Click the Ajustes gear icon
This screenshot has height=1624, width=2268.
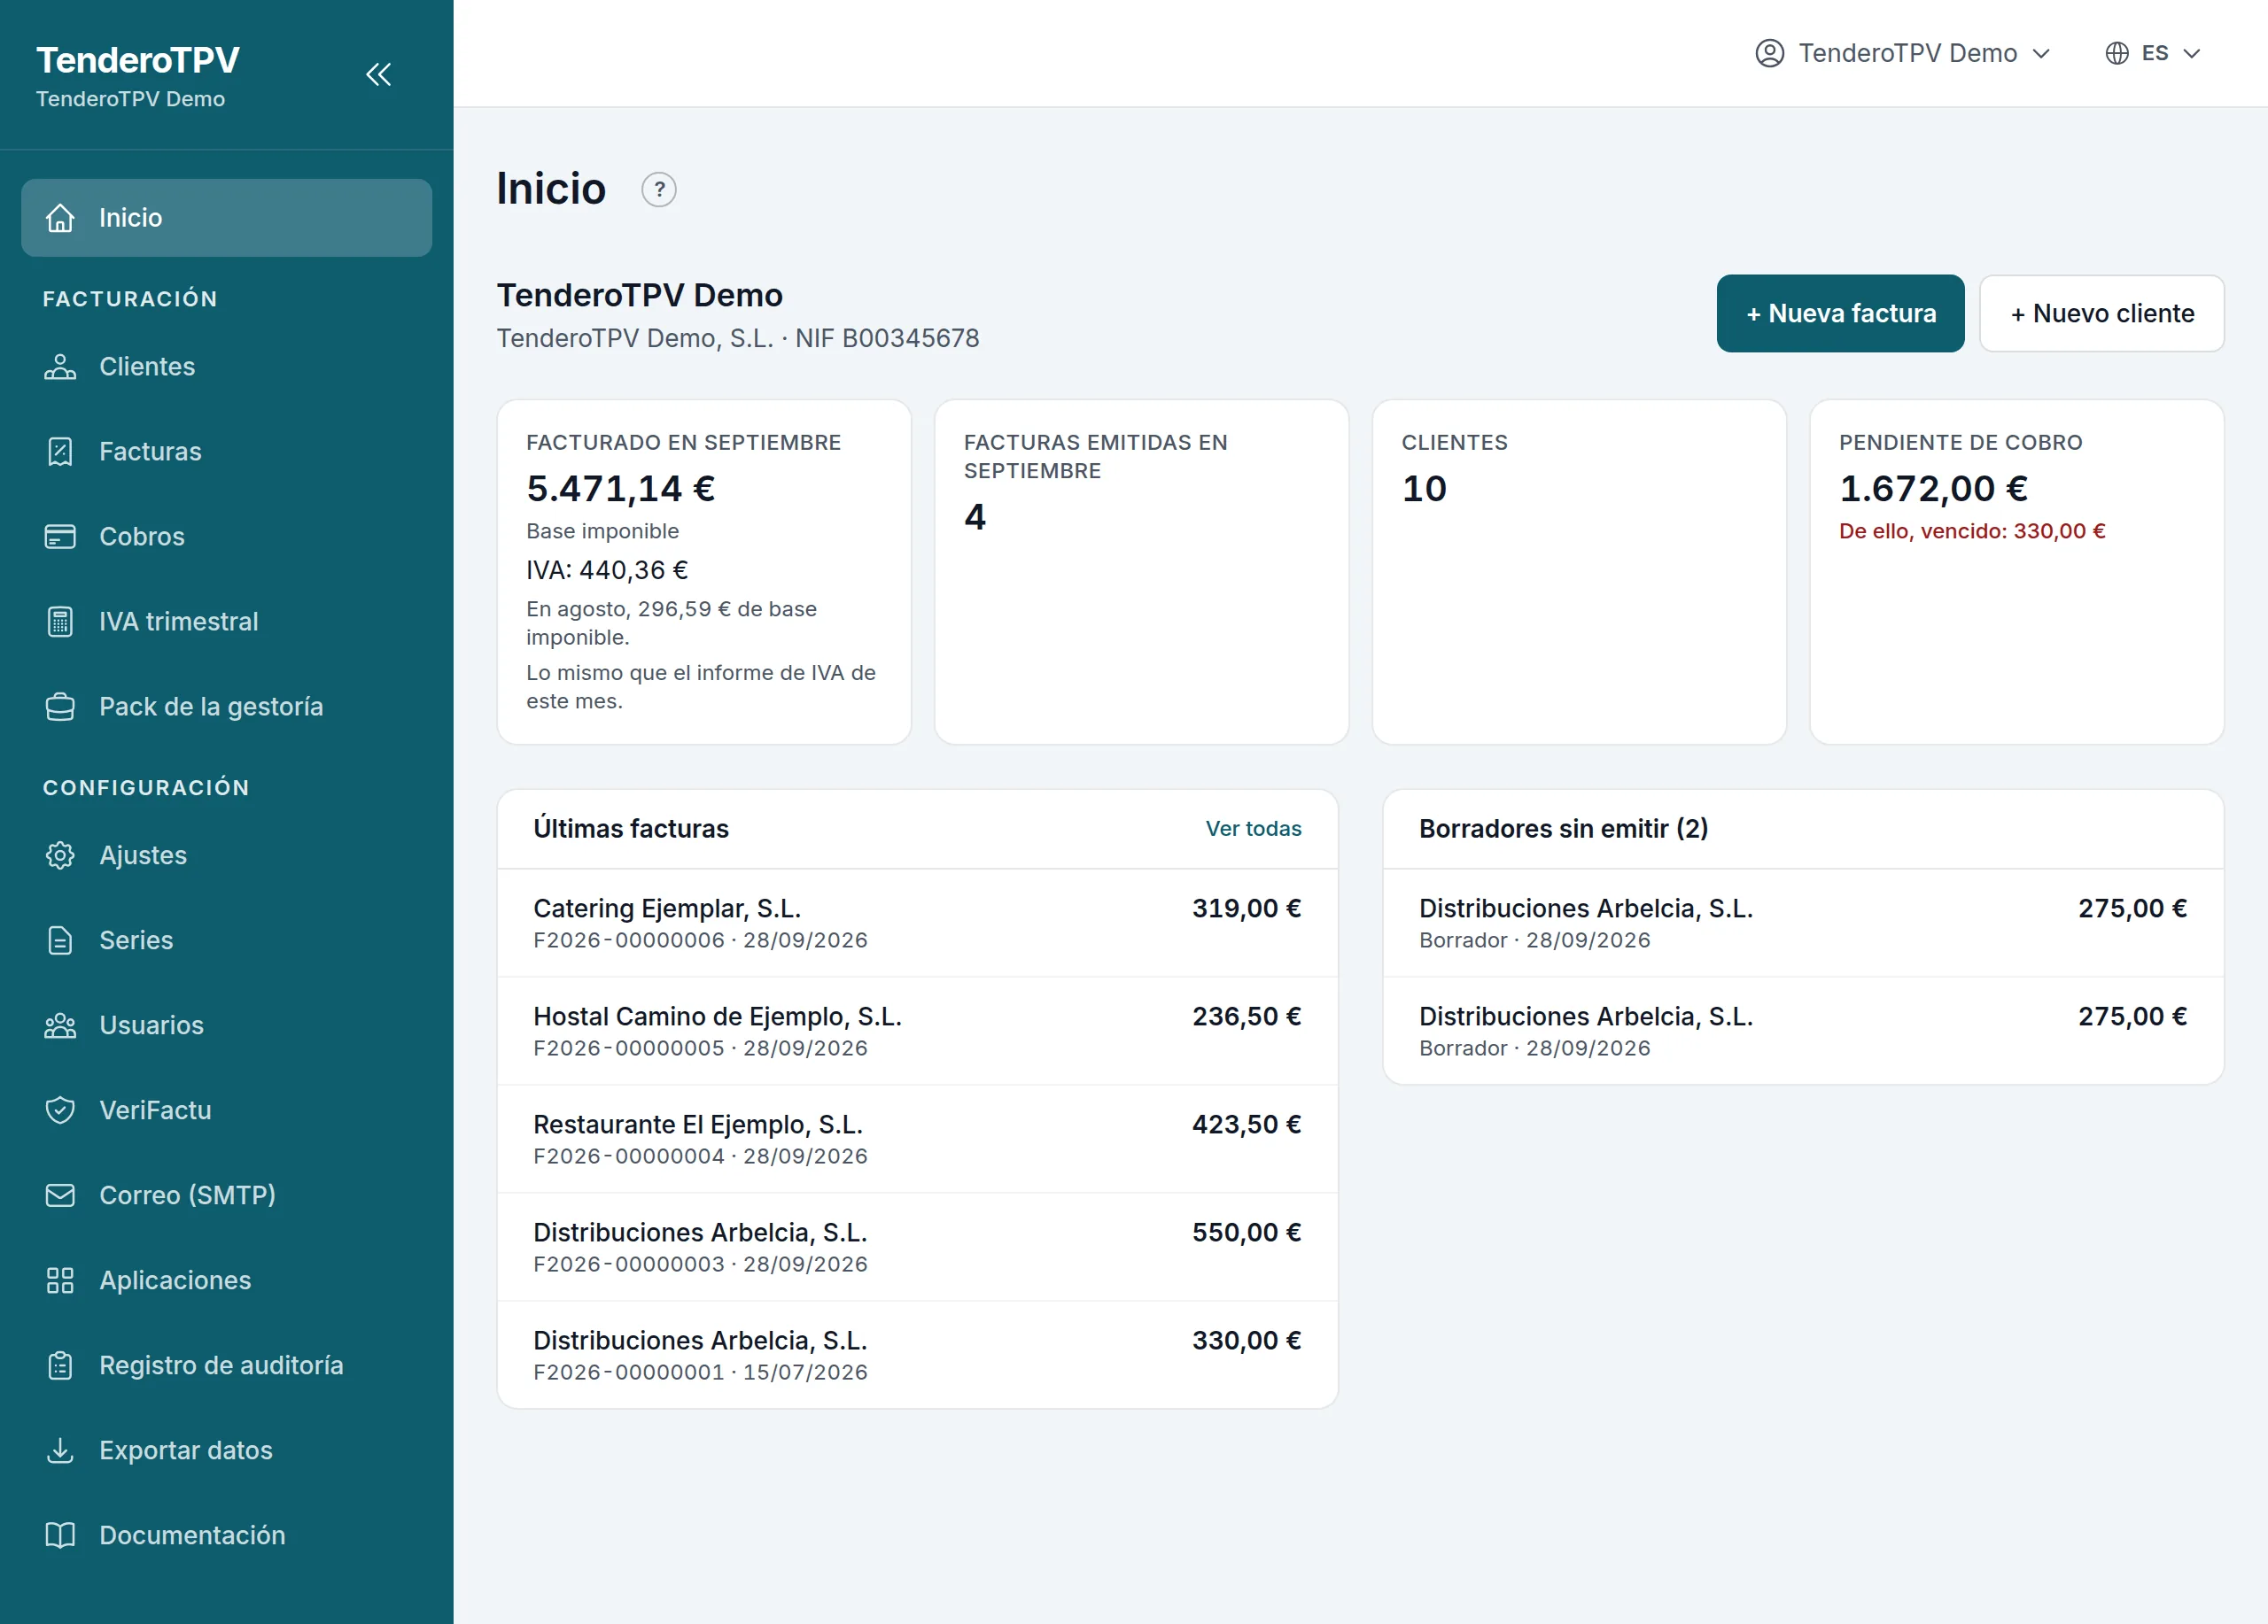60,855
